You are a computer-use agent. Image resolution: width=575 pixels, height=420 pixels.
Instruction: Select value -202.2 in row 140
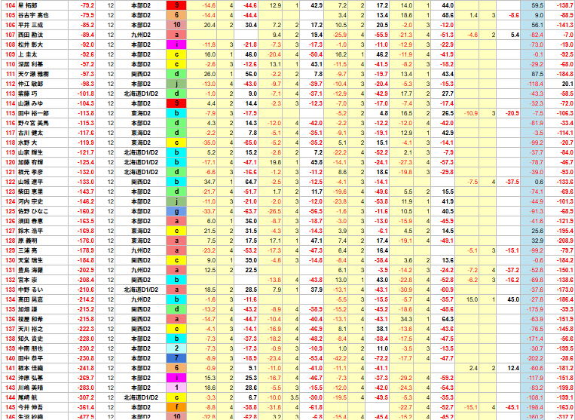[535, 358]
